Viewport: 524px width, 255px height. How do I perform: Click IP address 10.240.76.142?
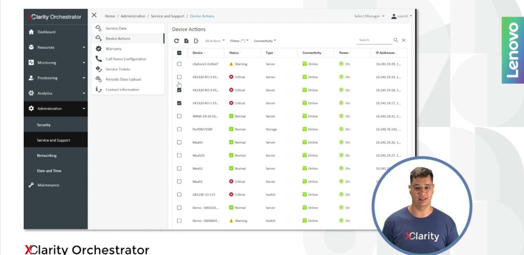pyautogui.click(x=388, y=129)
